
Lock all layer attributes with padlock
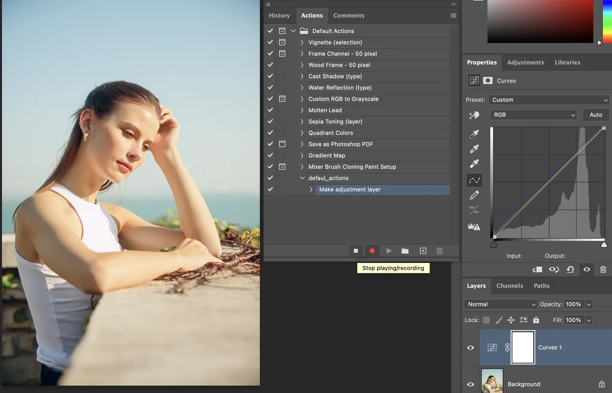pos(536,320)
